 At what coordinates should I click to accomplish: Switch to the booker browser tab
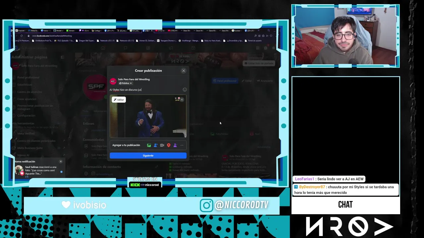coord(237,31)
